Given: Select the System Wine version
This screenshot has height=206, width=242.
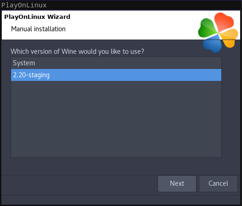Looking at the screenshot, I should [116, 63].
